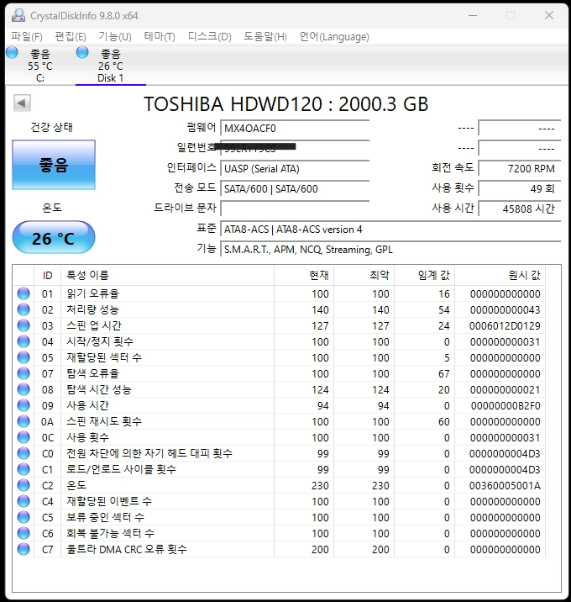
Task: Open the 기능(U) menu
Action: [115, 36]
